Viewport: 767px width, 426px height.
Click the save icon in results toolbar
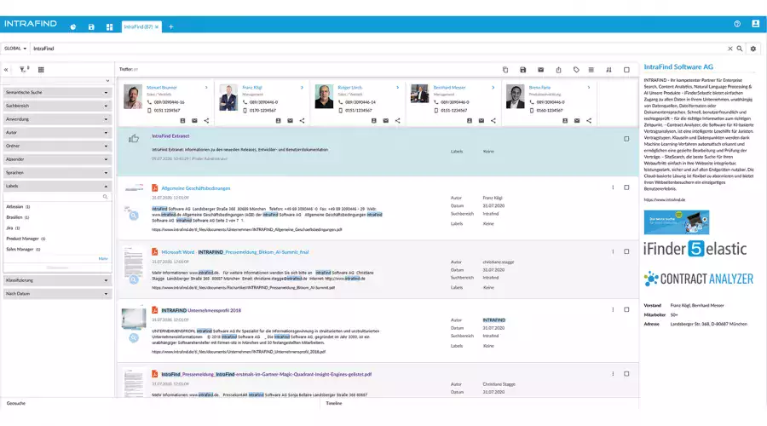tap(523, 70)
